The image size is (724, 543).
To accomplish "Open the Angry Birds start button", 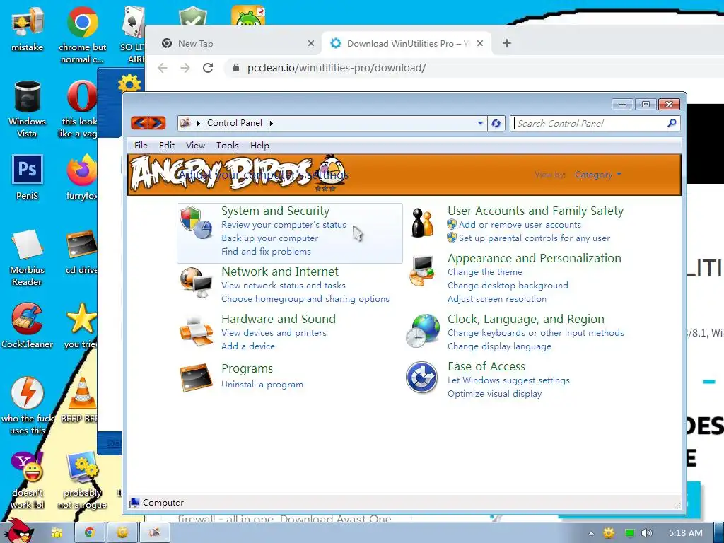I will pyautogui.click(x=18, y=531).
